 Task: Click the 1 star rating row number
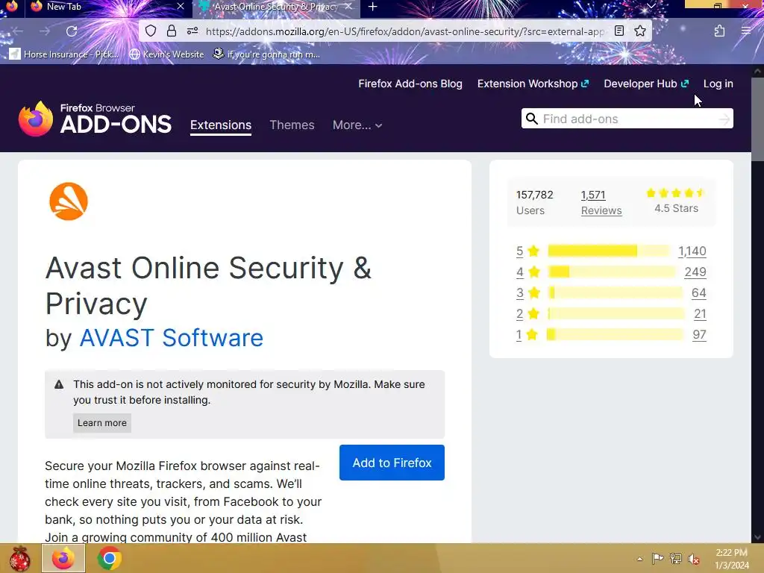click(x=519, y=335)
